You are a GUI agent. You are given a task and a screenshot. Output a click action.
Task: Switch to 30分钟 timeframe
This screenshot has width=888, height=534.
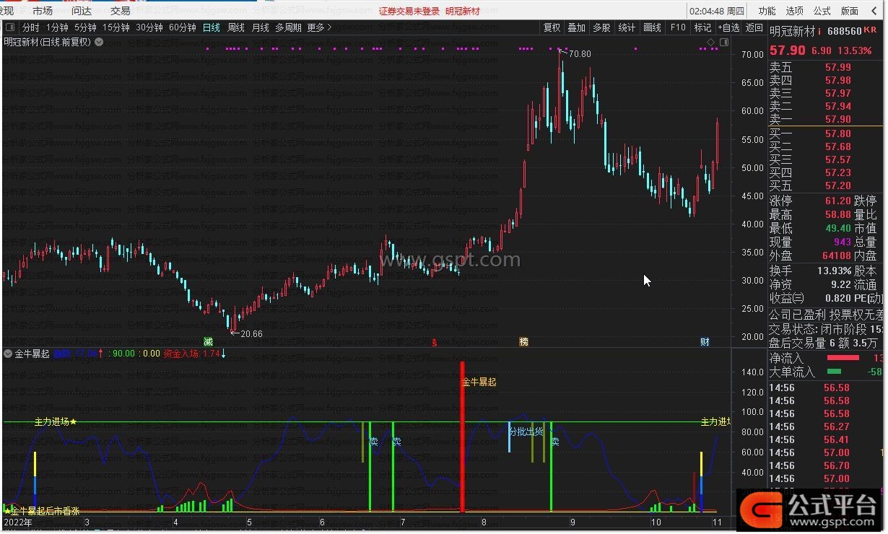pos(149,27)
